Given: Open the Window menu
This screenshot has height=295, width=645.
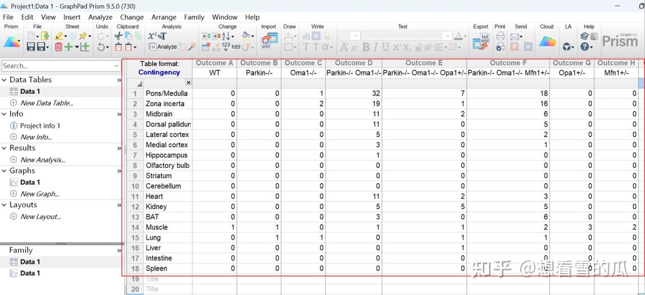Looking at the screenshot, I should (224, 17).
